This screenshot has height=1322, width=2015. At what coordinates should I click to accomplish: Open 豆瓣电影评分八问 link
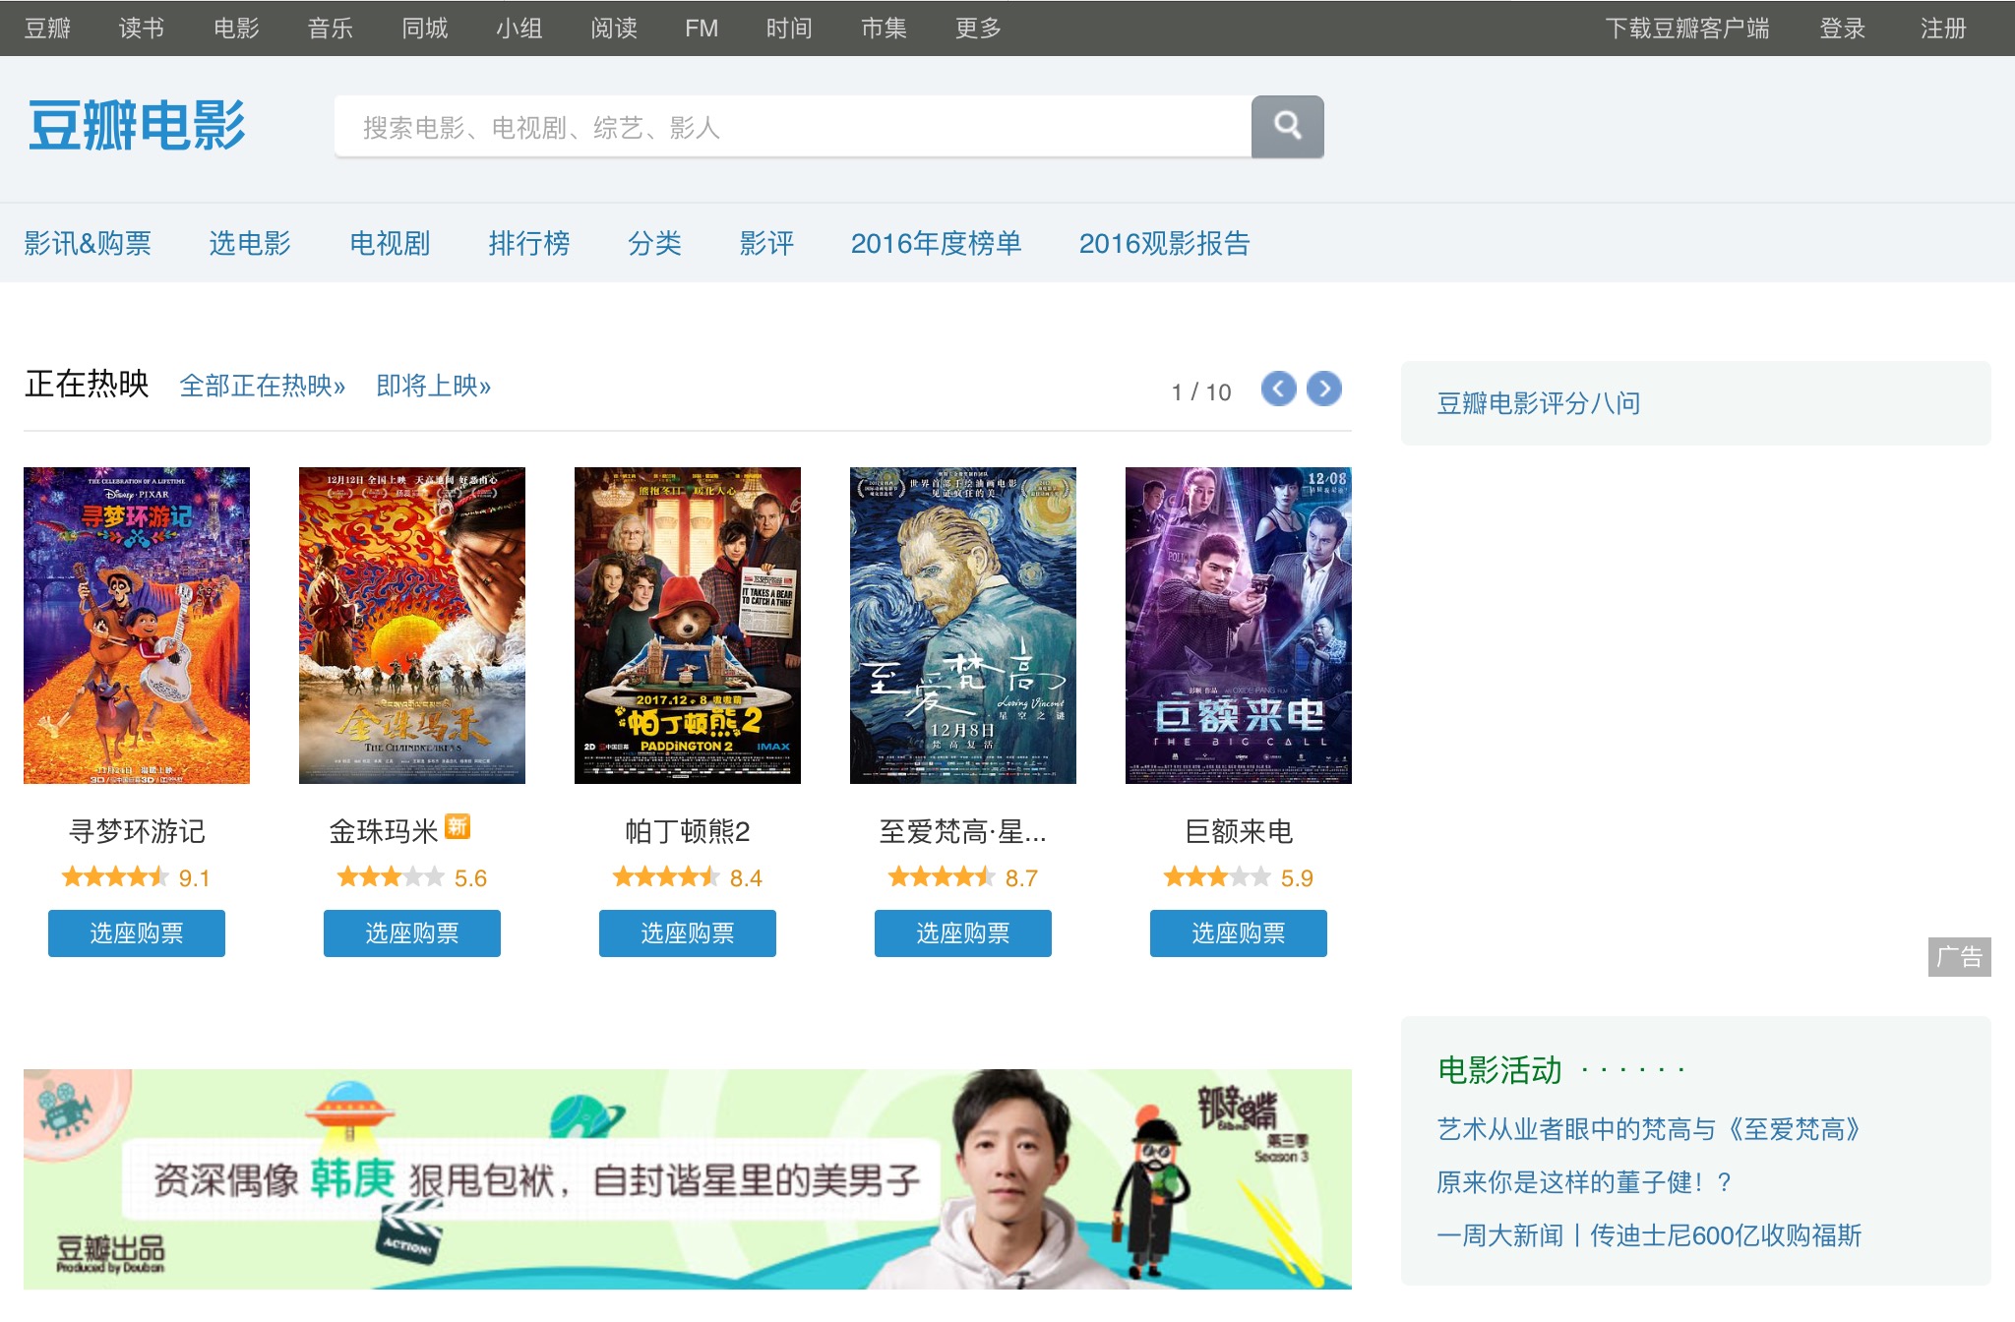(1538, 403)
